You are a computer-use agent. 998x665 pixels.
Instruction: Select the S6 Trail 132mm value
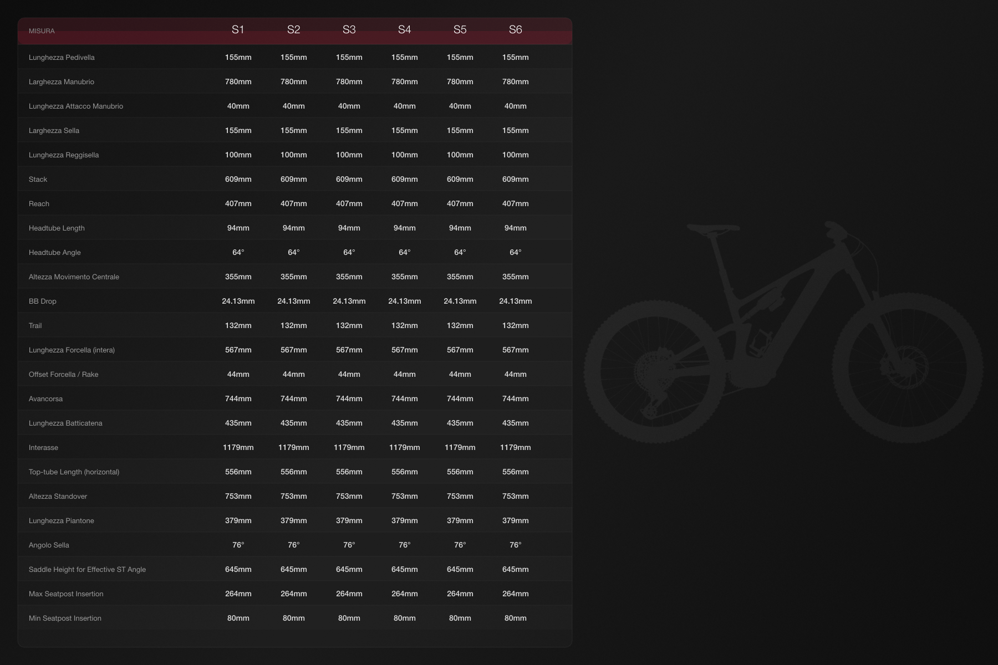point(515,326)
